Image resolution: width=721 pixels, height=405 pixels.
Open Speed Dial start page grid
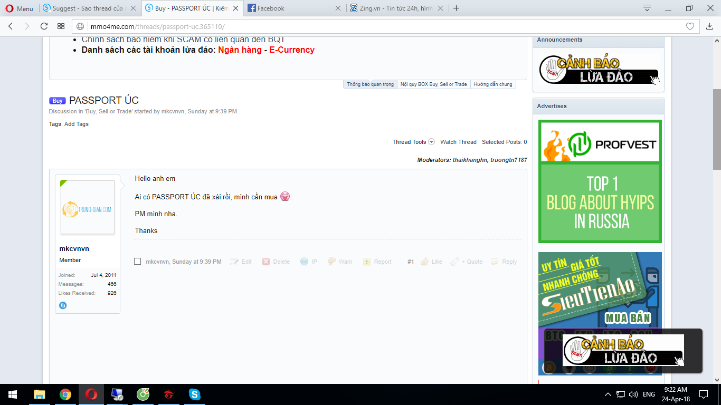(x=61, y=26)
